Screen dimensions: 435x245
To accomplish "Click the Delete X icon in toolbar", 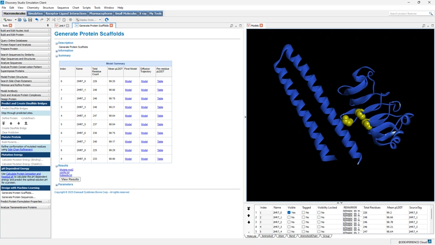I will (x=48, y=20).
